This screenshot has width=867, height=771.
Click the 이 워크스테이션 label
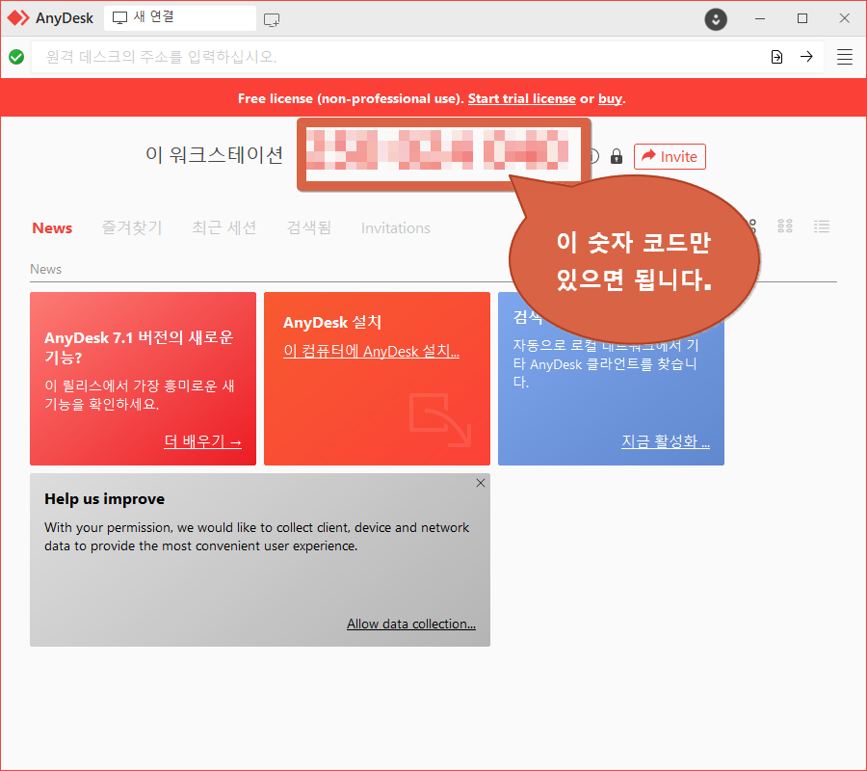(215, 155)
